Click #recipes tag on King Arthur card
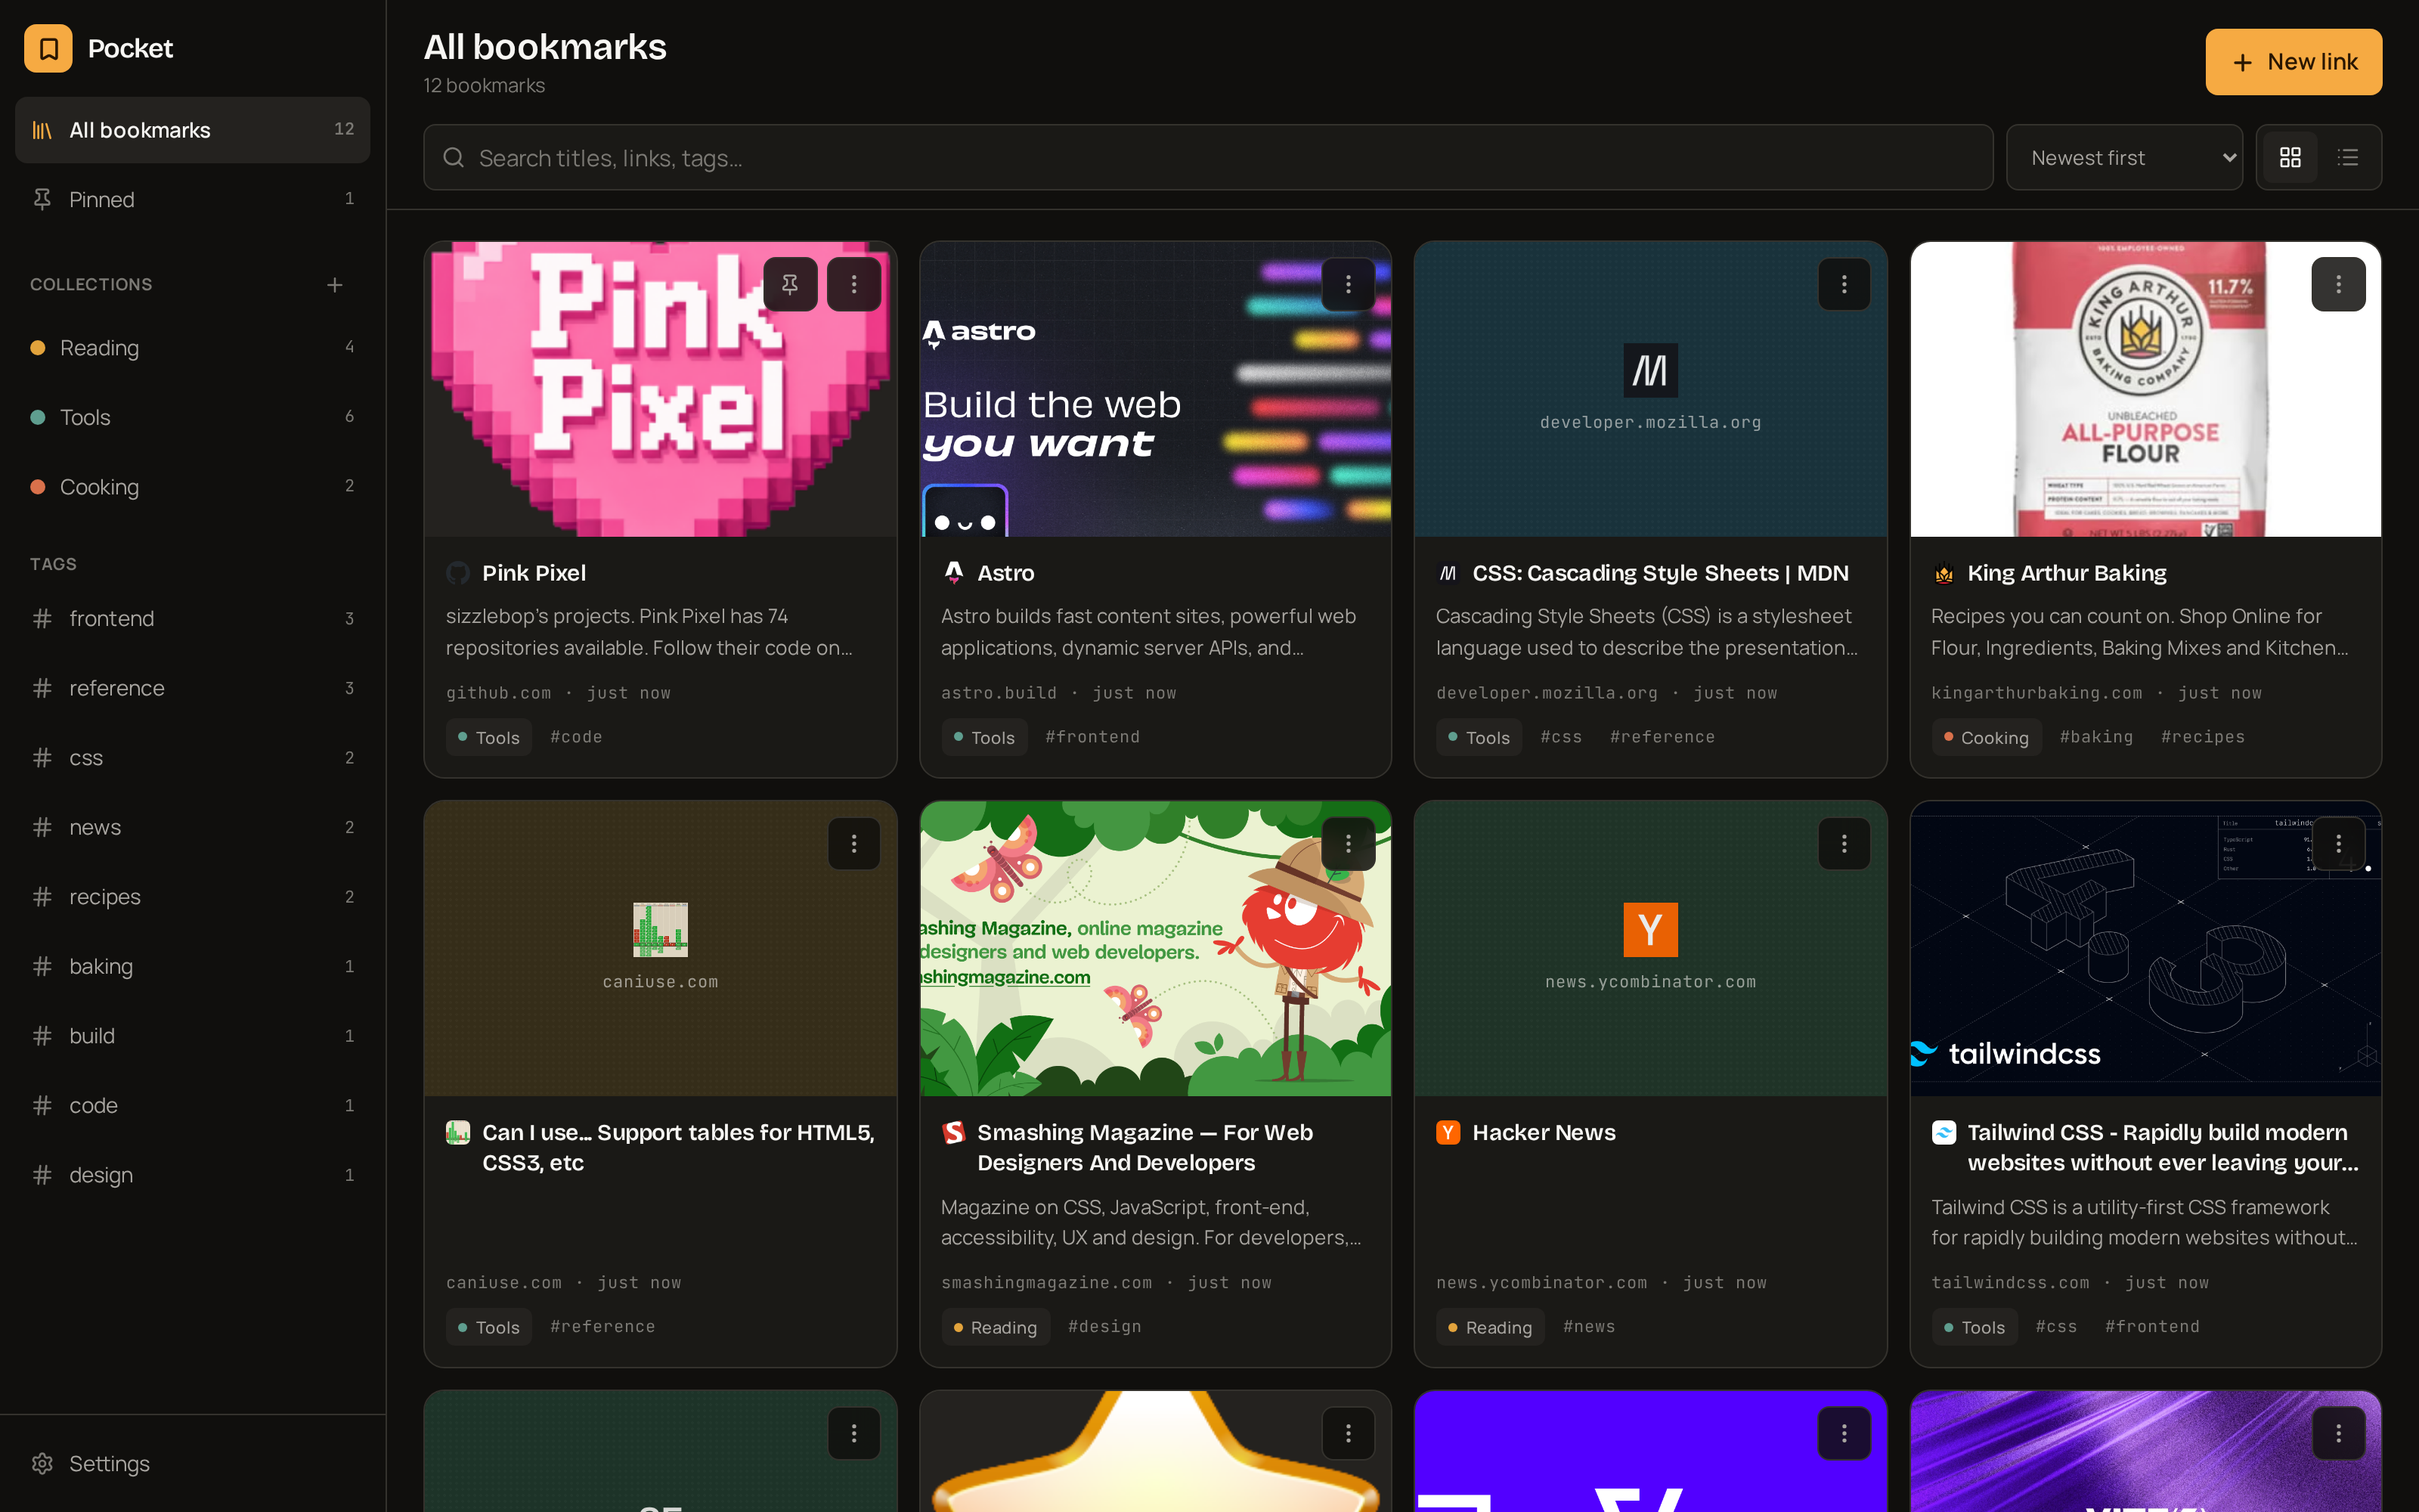The height and width of the screenshot is (1512, 2419). [x=2202, y=737]
